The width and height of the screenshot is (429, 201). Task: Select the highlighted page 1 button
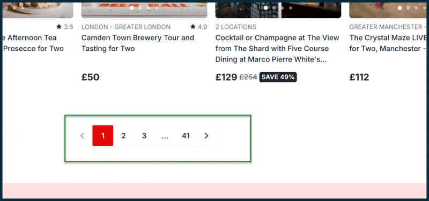tap(103, 136)
